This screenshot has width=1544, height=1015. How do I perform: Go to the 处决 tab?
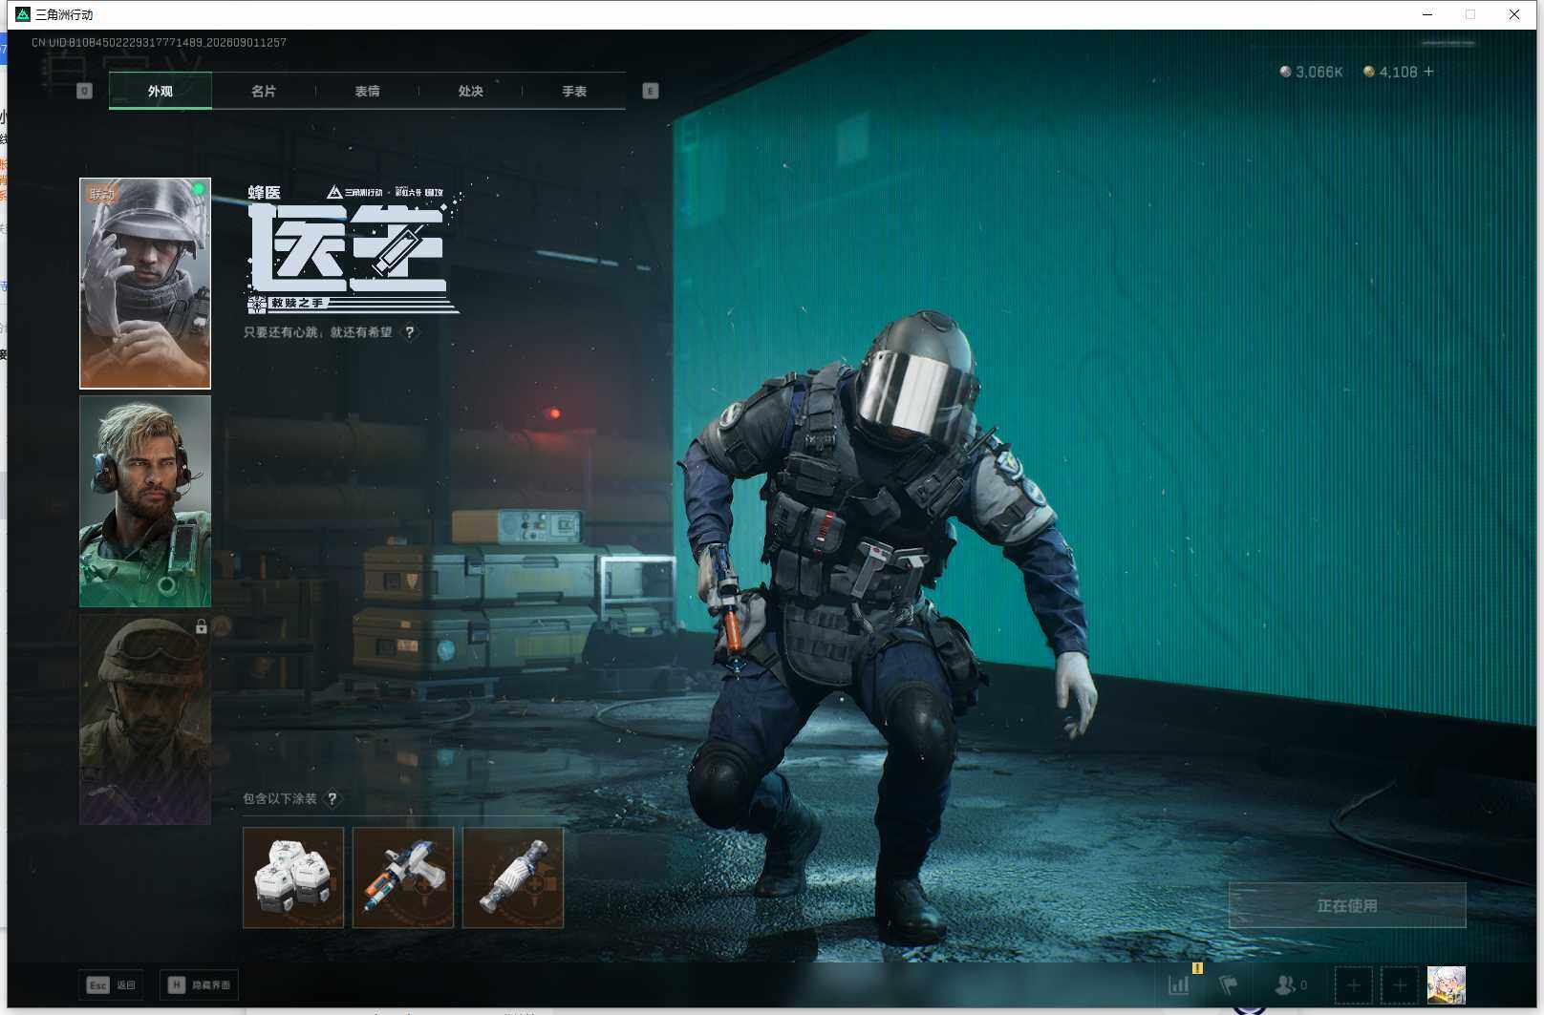coord(470,91)
